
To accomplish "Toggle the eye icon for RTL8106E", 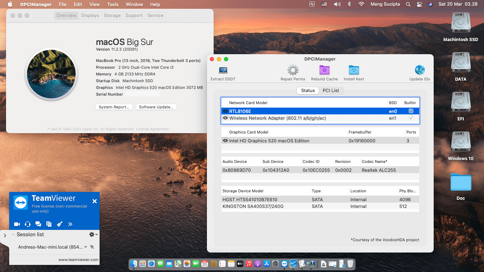I will (x=225, y=111).
